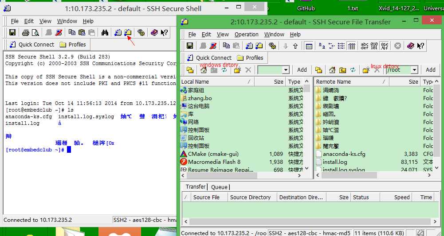Image resolution: width=444 pixels, height=236 pixels.
Task: Select Auto transfer mode icon
Action: coord(385,46)
